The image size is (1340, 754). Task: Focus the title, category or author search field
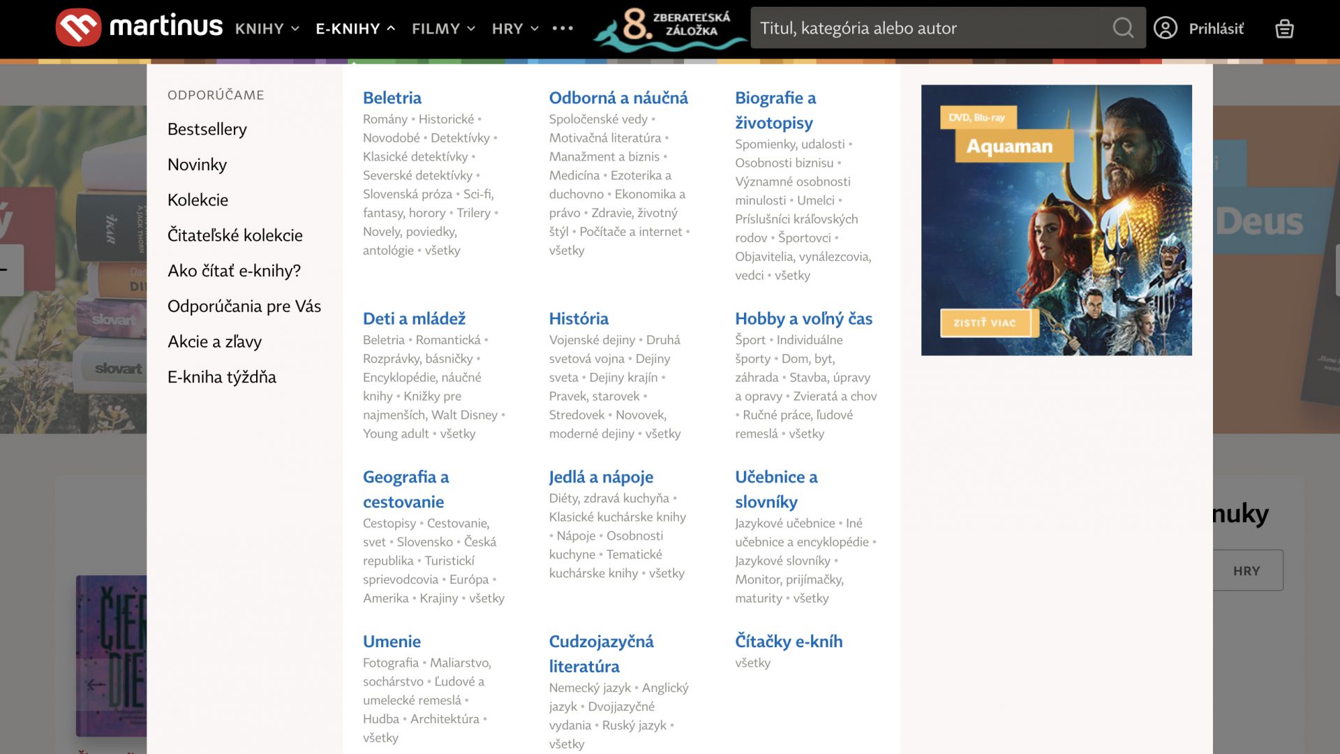pos(928,28)
